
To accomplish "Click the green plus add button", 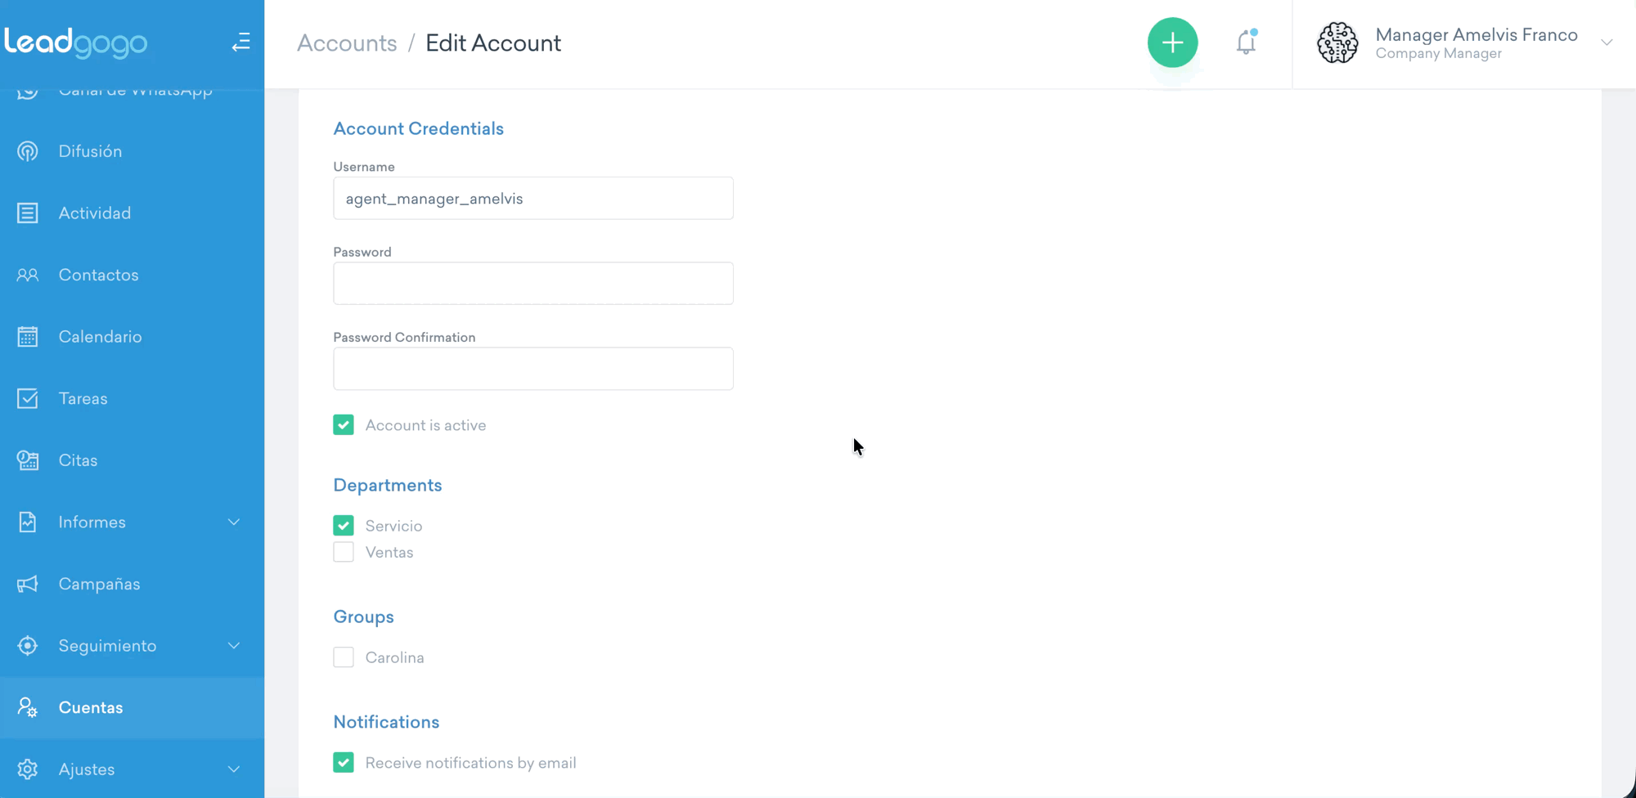I will (1172, 43).
